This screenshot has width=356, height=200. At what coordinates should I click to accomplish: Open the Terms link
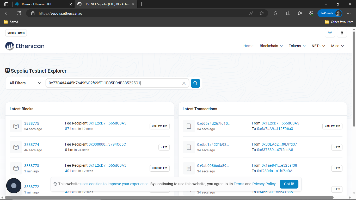pos(239,184)
